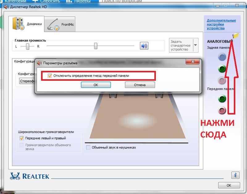Click the green front panel jack
This screenshot has height=194, width=247.
tap(222, 99)
